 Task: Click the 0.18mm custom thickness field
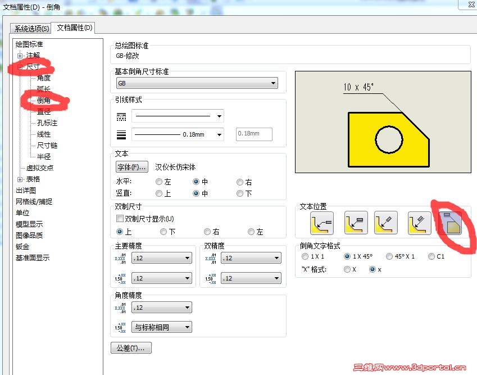tap(254, 134)
